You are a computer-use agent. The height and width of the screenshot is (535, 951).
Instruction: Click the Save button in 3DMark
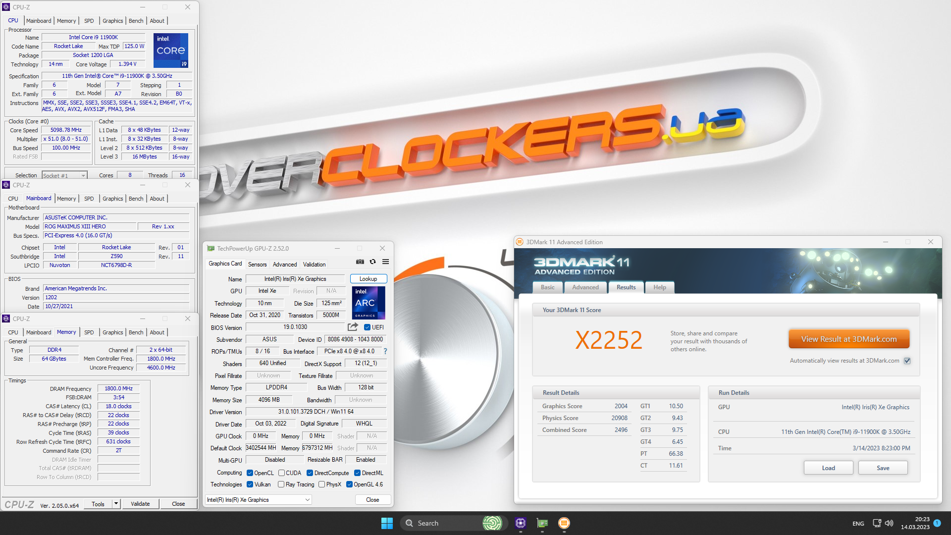(x=883, y=468)
